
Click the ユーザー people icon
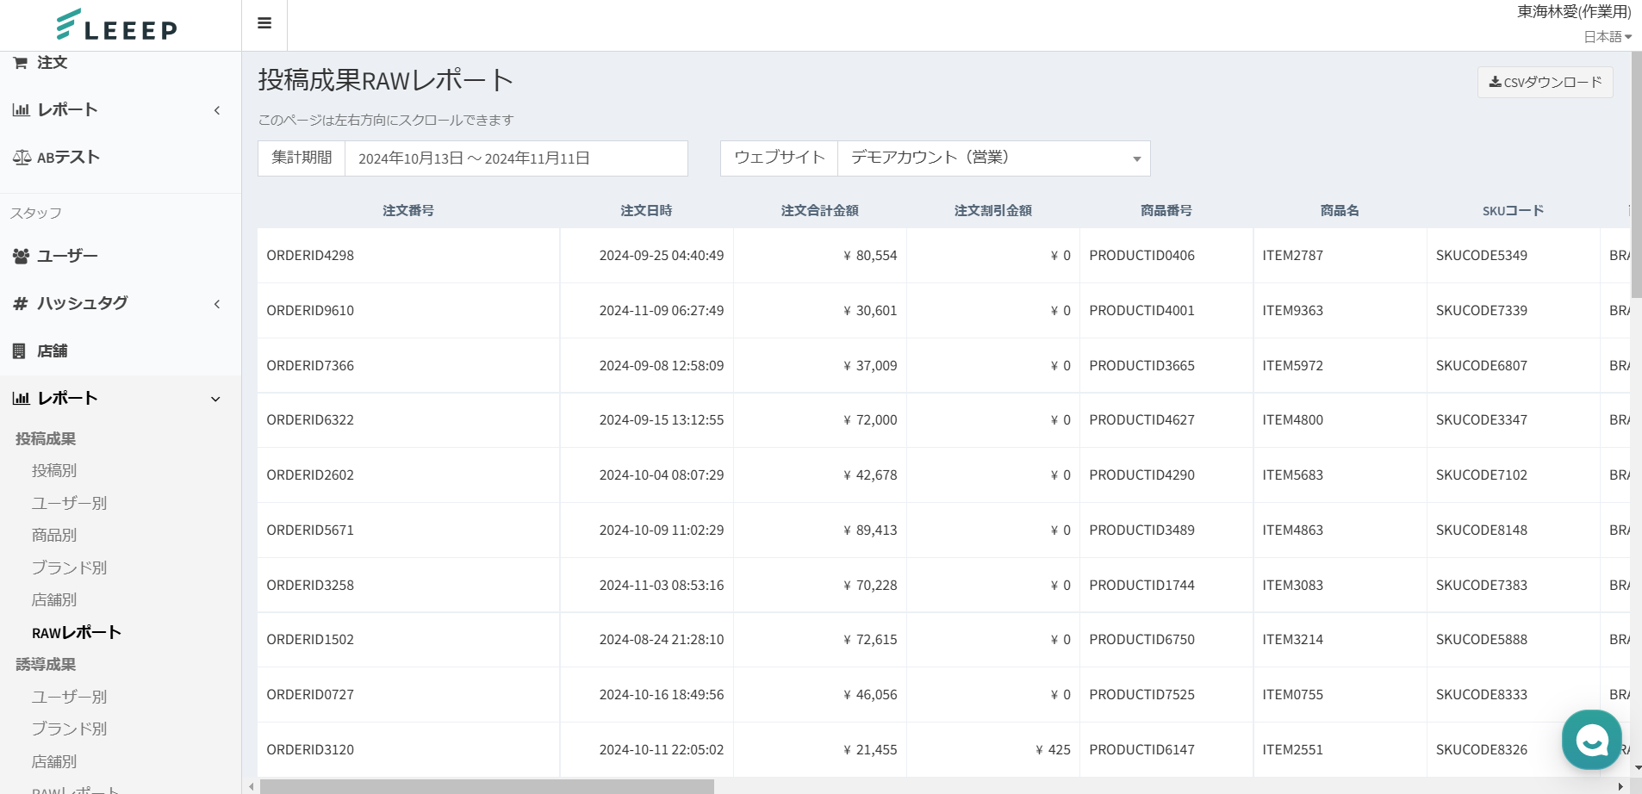click(21, 257)
